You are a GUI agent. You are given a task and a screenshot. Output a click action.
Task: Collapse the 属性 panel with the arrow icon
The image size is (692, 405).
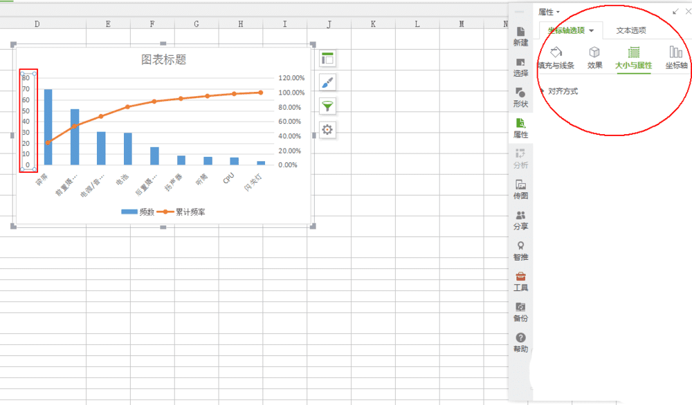click(675, 12)
